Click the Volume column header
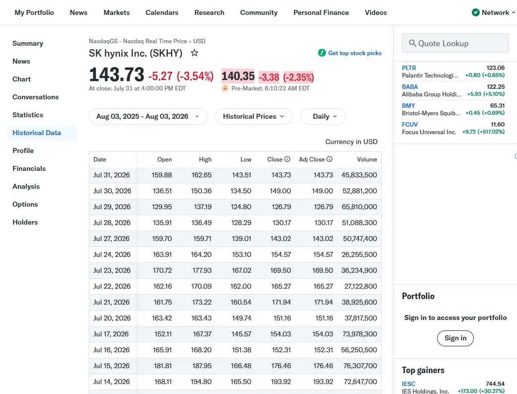 click(x=367, y=159)
